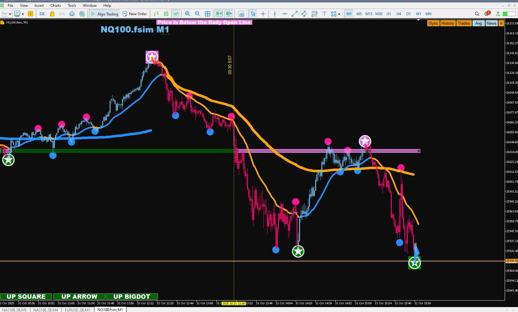Viewport: 518px width, 312px height.
Task: Select the D1 timeframe
Action: [408, 14]
